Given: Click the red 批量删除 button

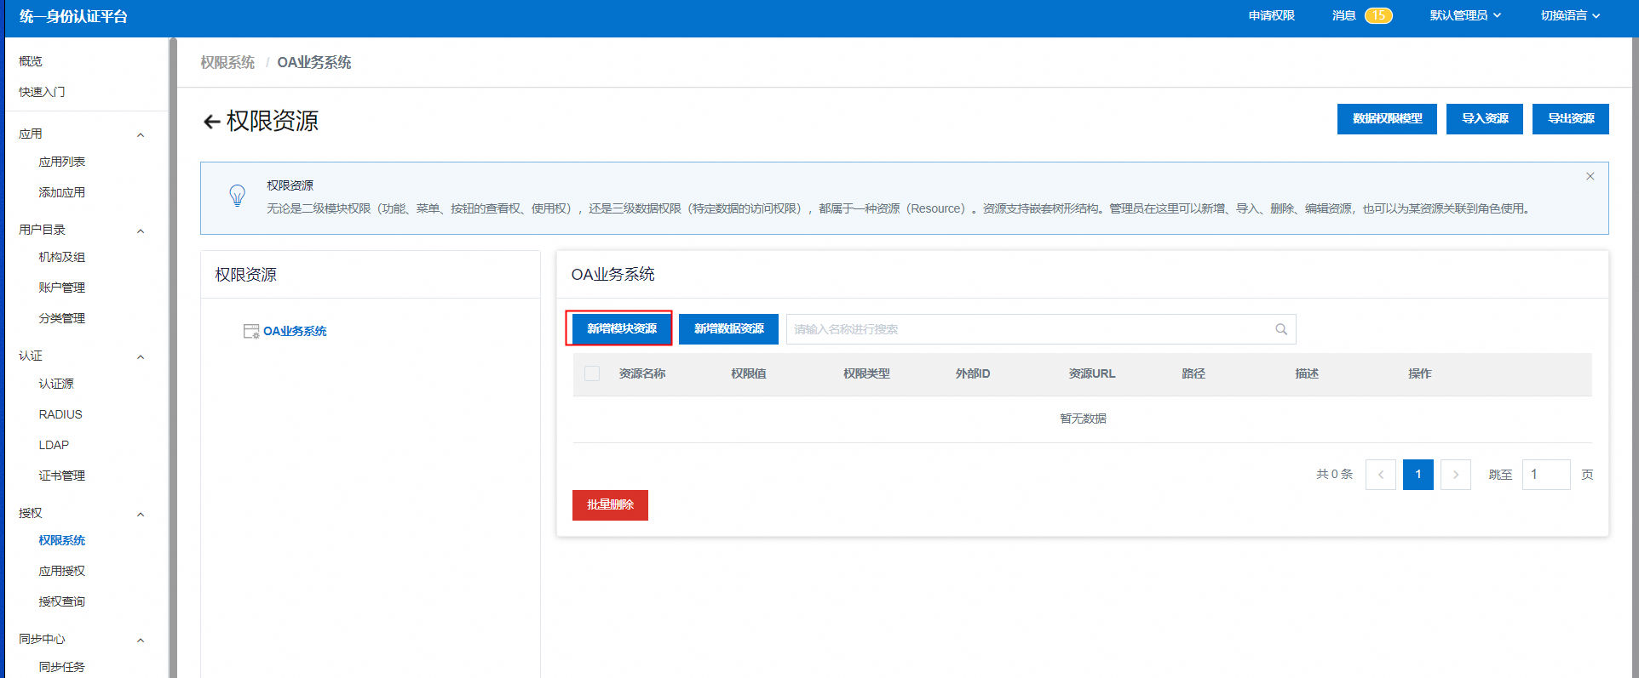Looking at the screenshot, I should [610, 504].
